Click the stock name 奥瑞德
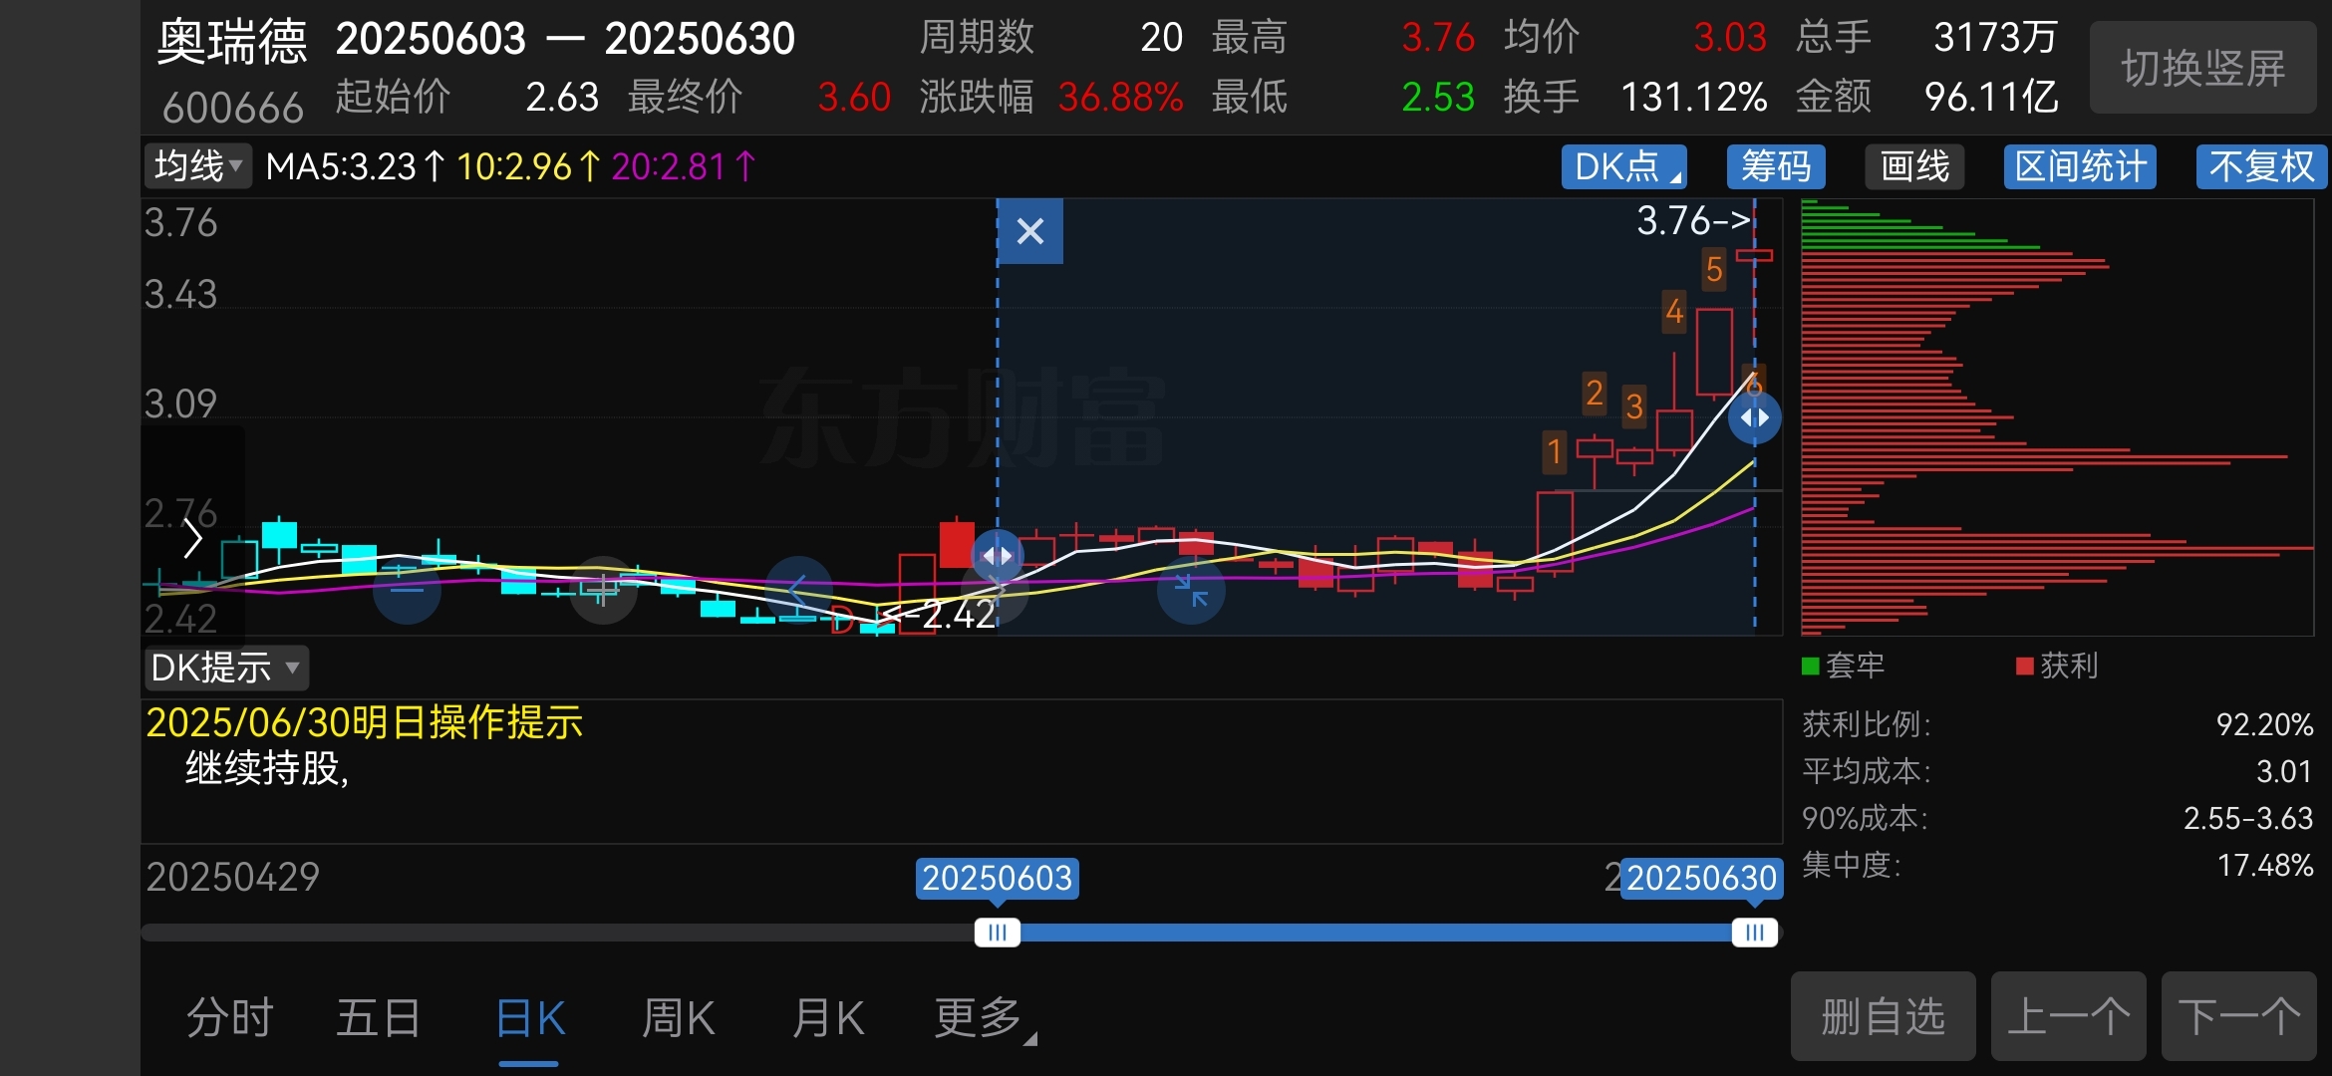2332x1076 pixels. pyautogui.click(x=232, y=42)
